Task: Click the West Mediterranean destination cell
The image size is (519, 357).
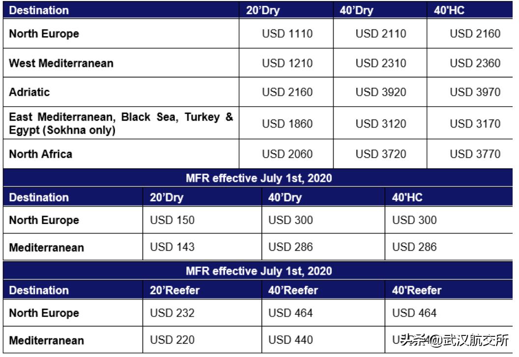Action: pos(61,63)
